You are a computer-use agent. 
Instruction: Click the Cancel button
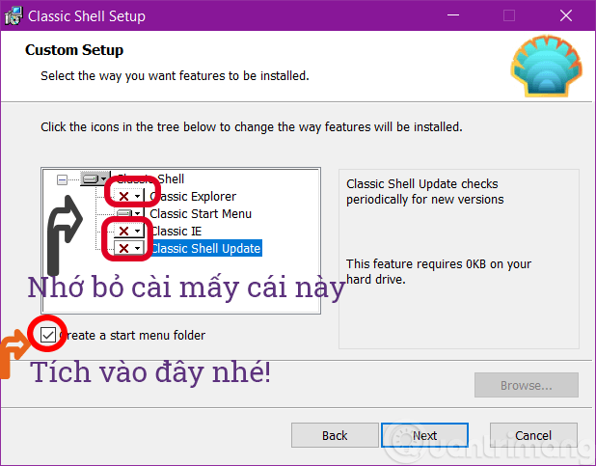point(533,435)
